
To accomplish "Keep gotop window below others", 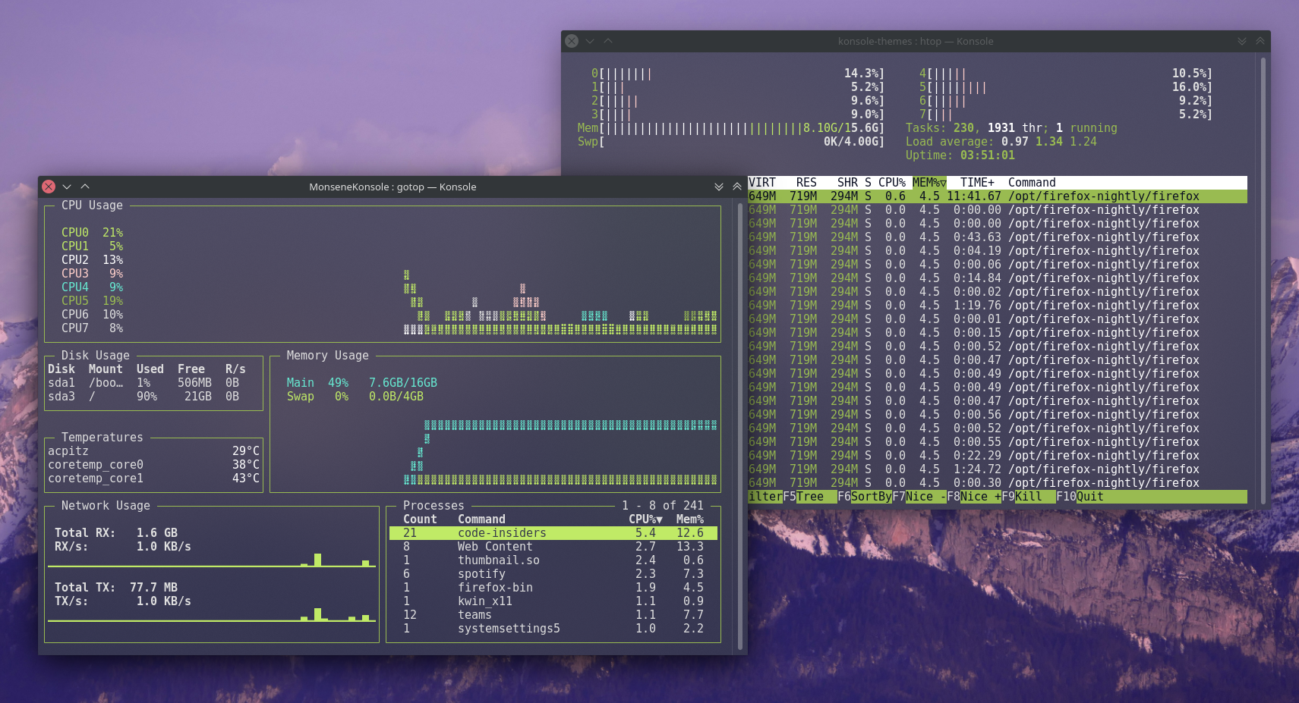I will tap(719, 187).
